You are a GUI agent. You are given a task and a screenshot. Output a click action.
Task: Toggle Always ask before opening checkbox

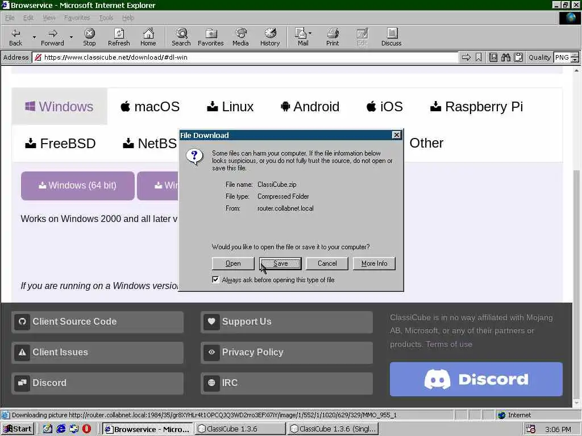[x=215, y=279]
